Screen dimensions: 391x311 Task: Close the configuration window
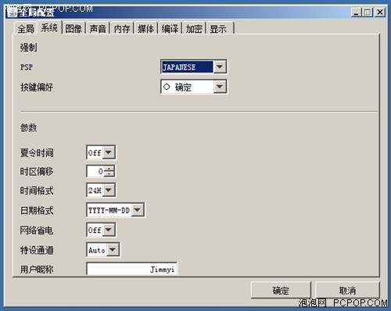point(380,12)
